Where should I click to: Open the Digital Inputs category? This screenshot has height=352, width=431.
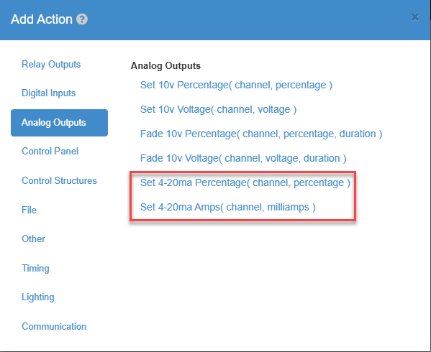point(49,93)
